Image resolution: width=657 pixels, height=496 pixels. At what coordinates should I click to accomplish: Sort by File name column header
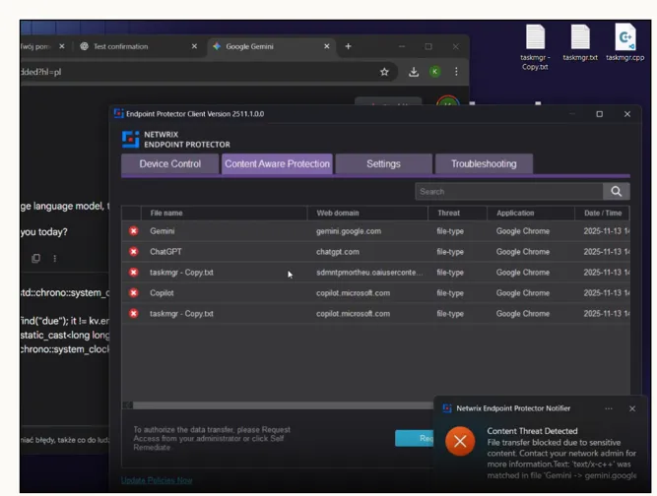pos(225,213)
